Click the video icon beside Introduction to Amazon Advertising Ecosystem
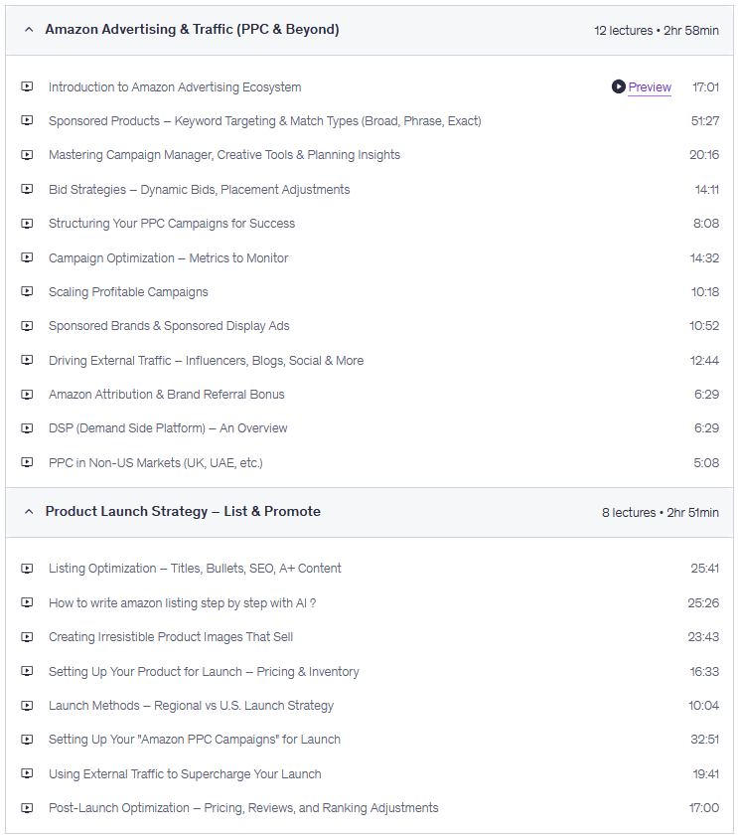 pos(27,86)
